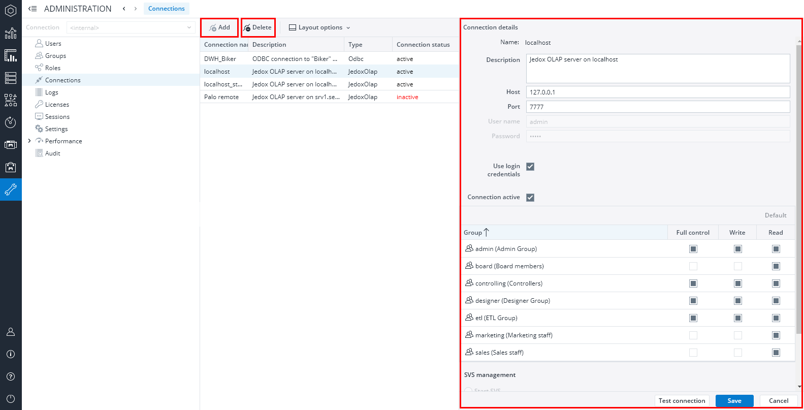The height and width of the screenshot is (410, 804).
Task: Toggle Read for sales group
Action: pyautogui.click(x=776, y=353)
